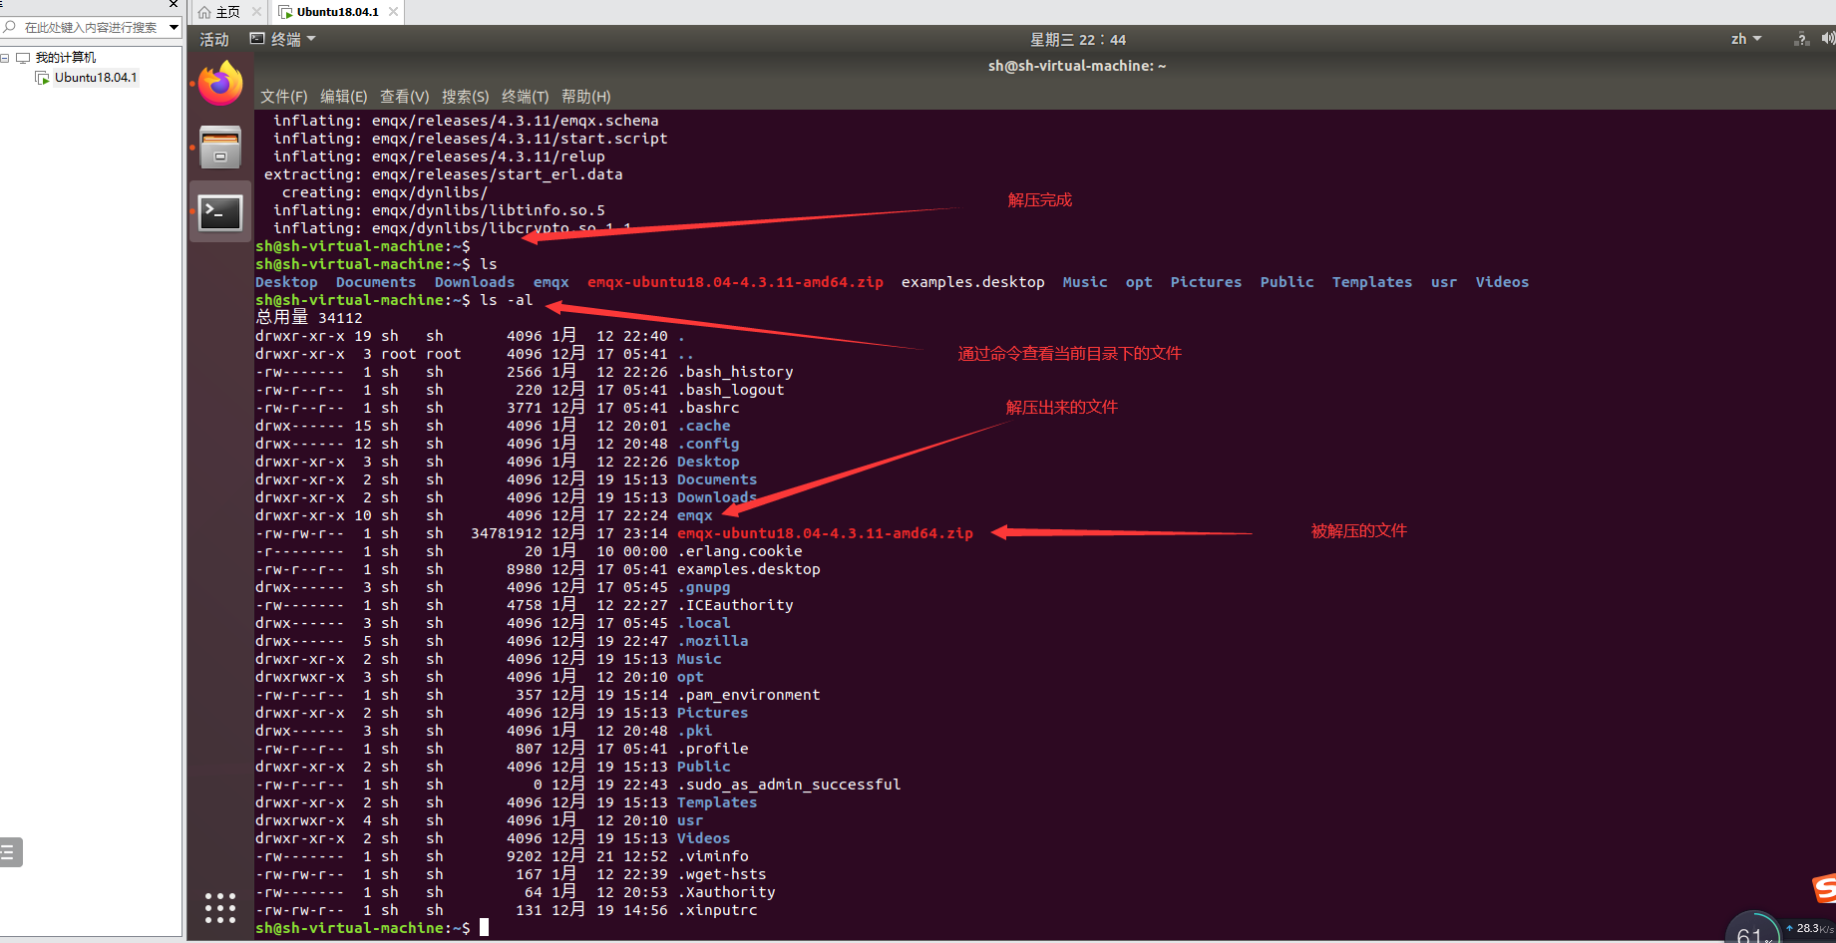Collapse the 我的计算机 tree node
Image resolution: width=1836 pixels, height=943 pixels.
(x=5, y=58)
